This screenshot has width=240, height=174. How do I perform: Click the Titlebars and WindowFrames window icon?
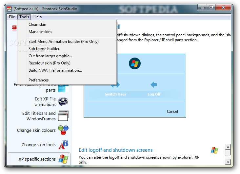click(x=63, y=116)
